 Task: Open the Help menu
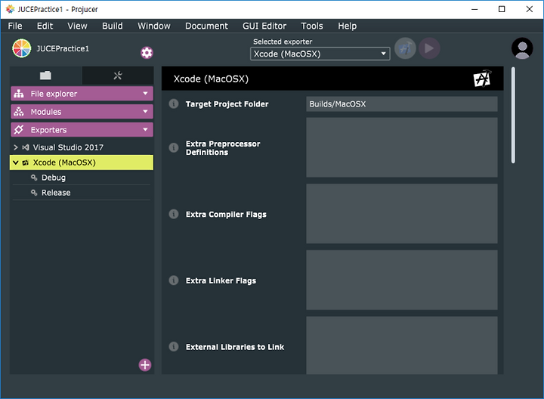[x=348, y=26]
